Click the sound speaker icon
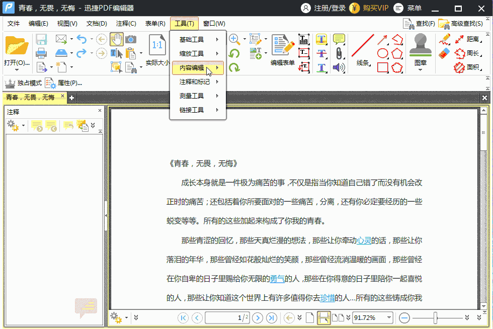The image size is (493, 329). coord(339,67)
